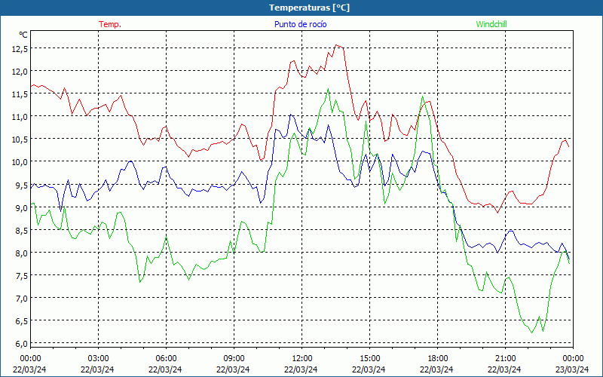The width and height of the screenshot is (603, 377).
Task: Click the 06:00 time axis label
Action: pos(166,359)
